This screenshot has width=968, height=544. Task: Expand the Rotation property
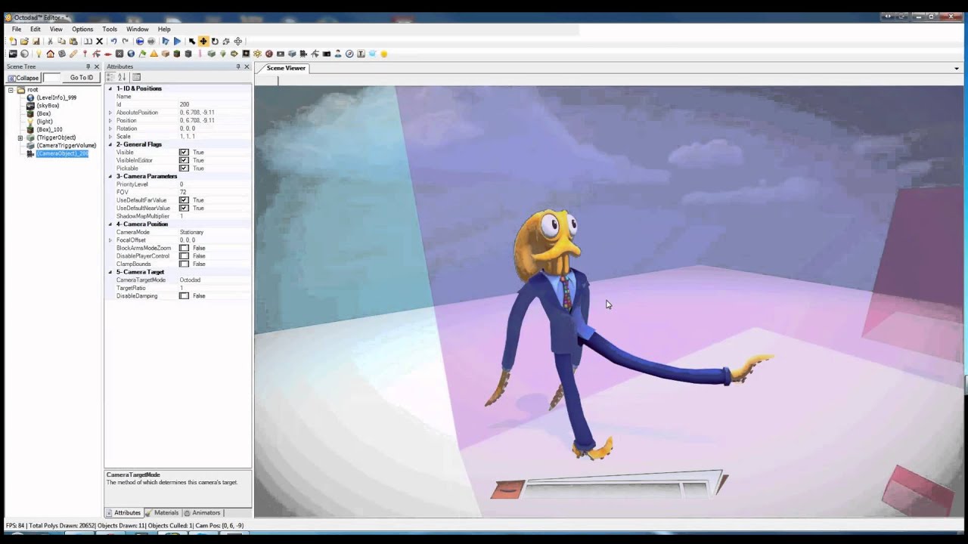tap(110, 128)
